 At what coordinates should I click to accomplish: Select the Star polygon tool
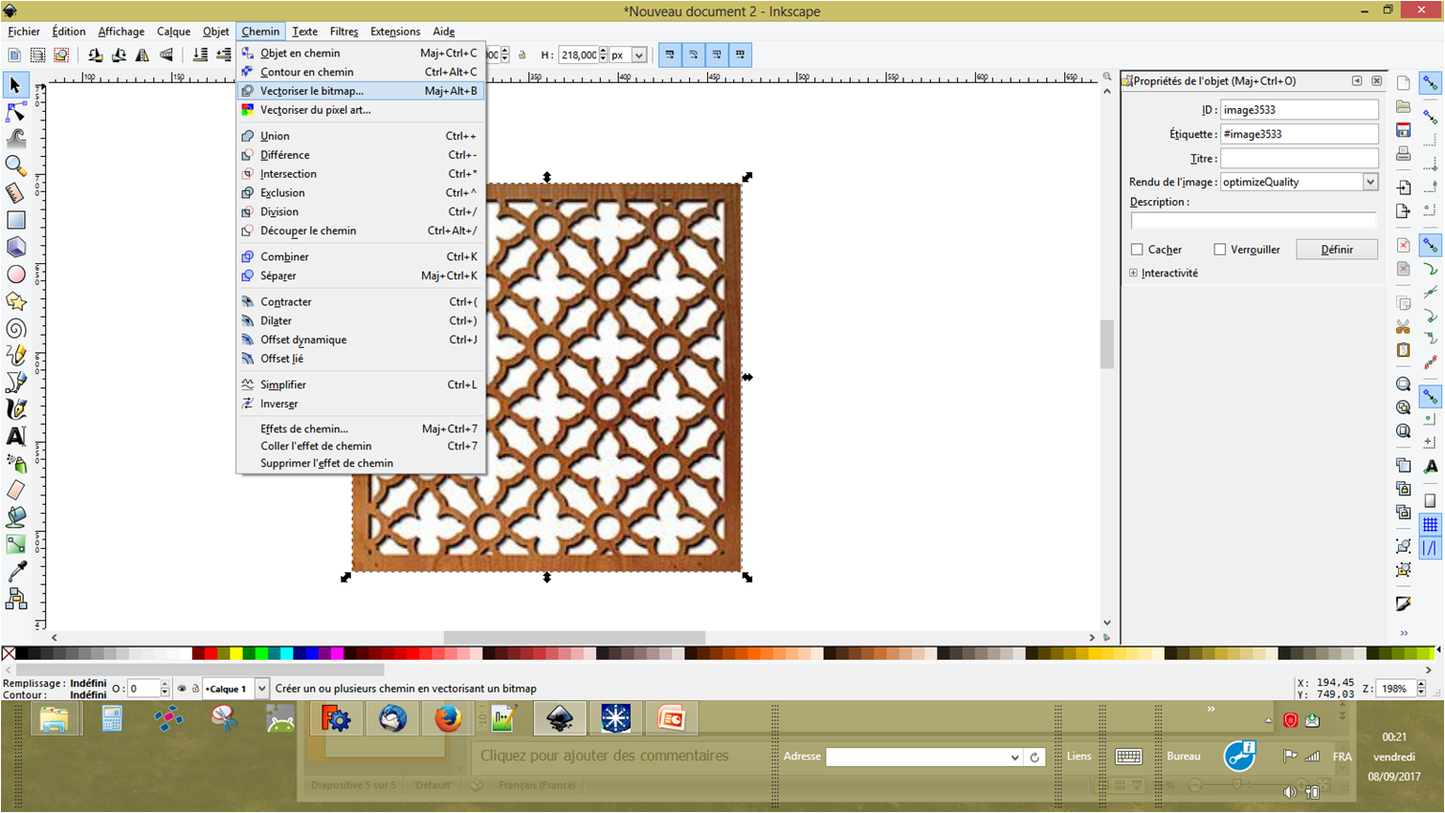(15, 301)
